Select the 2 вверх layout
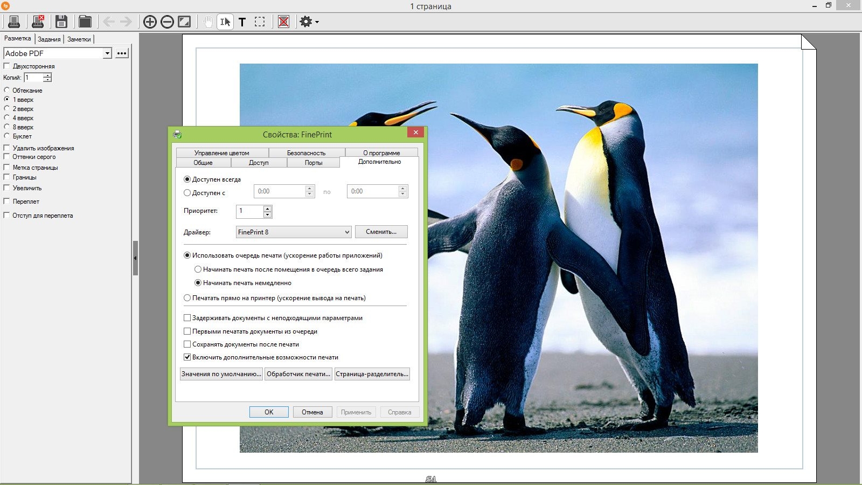 point(7,108)
